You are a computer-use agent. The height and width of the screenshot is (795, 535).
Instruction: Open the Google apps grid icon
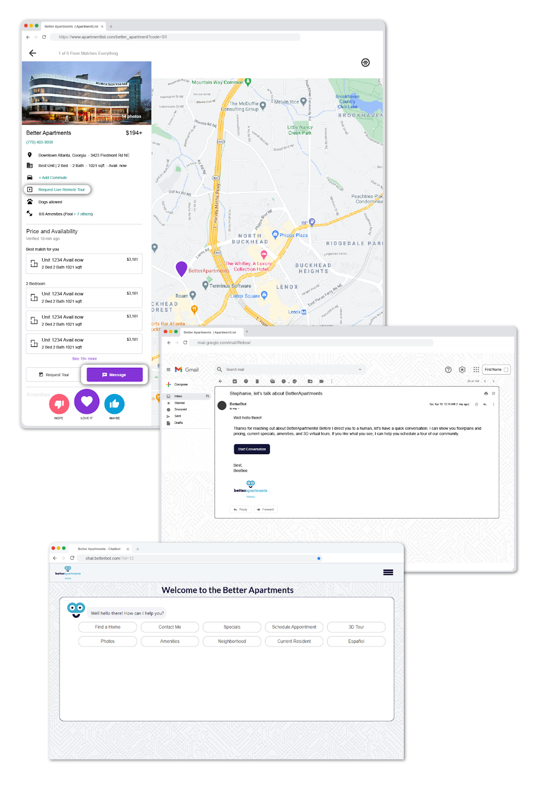[x=476, y=370]
